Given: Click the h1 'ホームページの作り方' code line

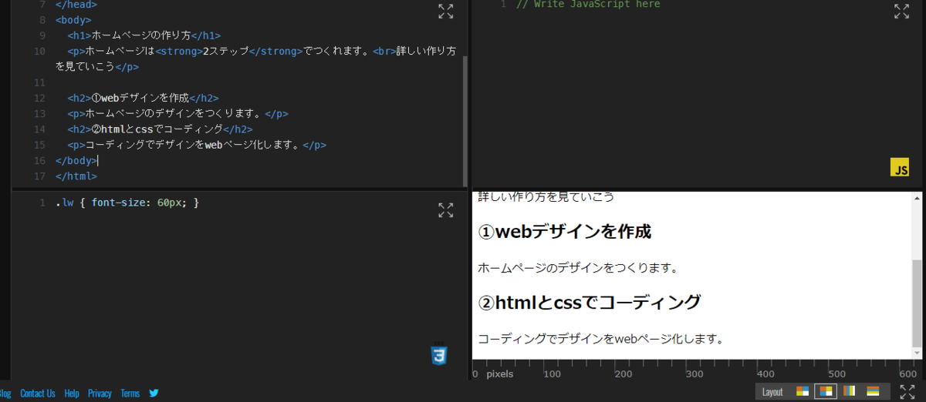Looking at the screenshot, I should (144, 35).
